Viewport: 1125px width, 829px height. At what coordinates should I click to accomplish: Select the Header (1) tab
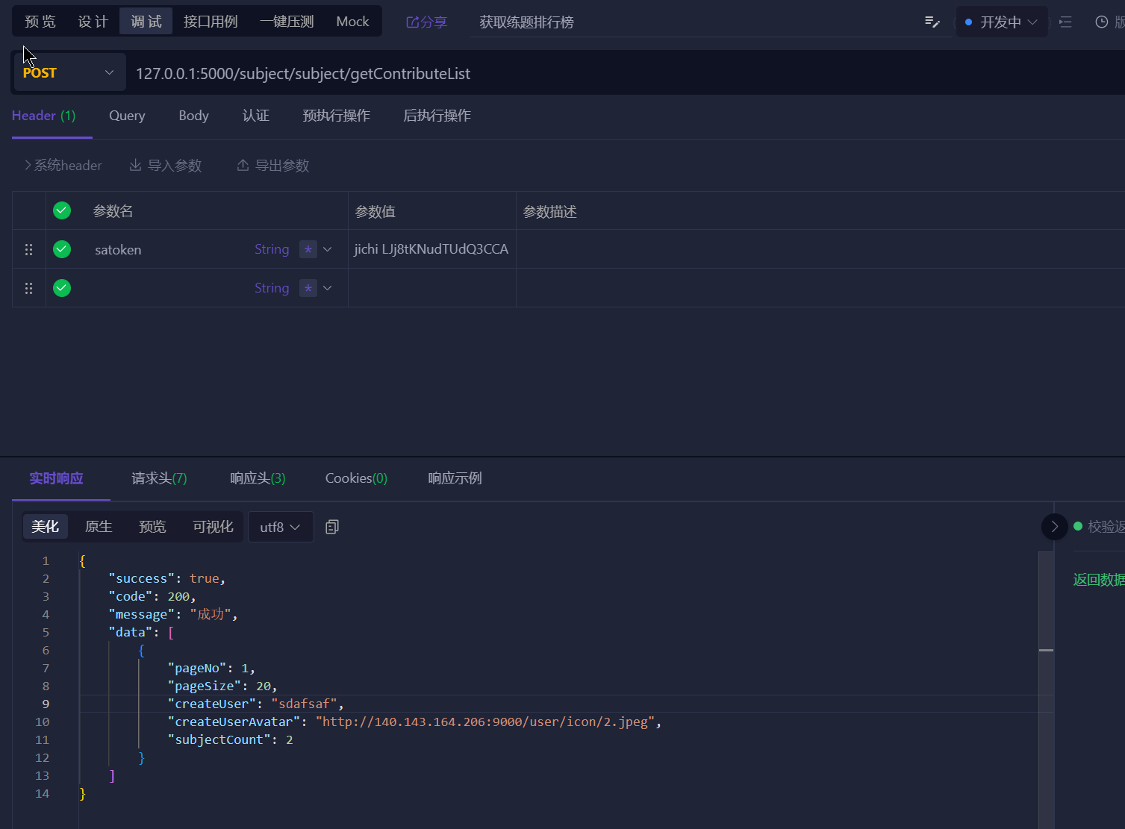(x=44, y=116)
